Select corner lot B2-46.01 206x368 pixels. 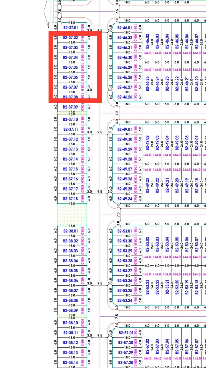click(125, 28)
